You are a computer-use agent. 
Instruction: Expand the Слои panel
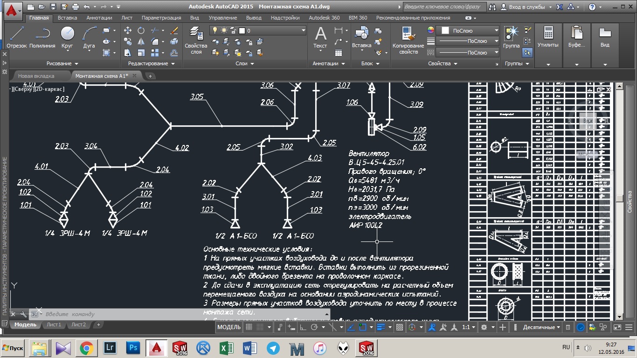tap(245, 63)
